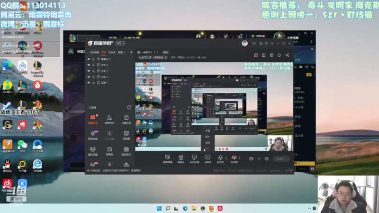This screenshot has width=379, height=213.
Task: Open the 多人连麦 download tool
Action: [x=109, y=135]
